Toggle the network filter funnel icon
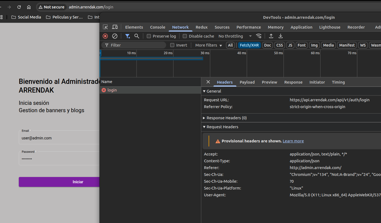 (127, 36)
